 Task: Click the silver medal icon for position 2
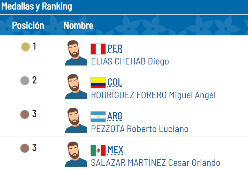pyautogui.click(x=25, y=80)
